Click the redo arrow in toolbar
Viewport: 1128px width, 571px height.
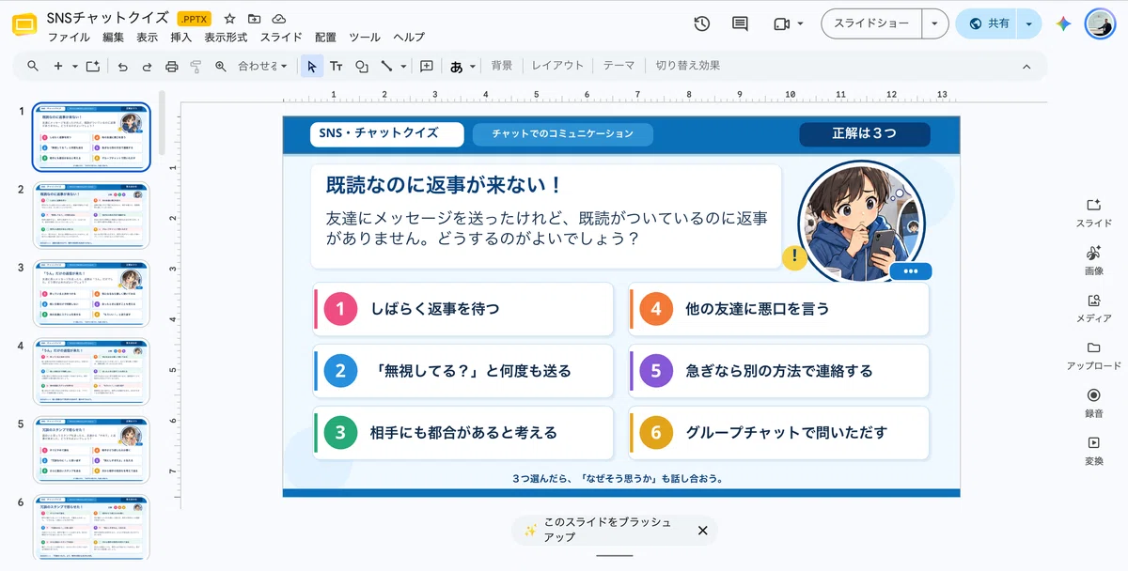point(147,66)
